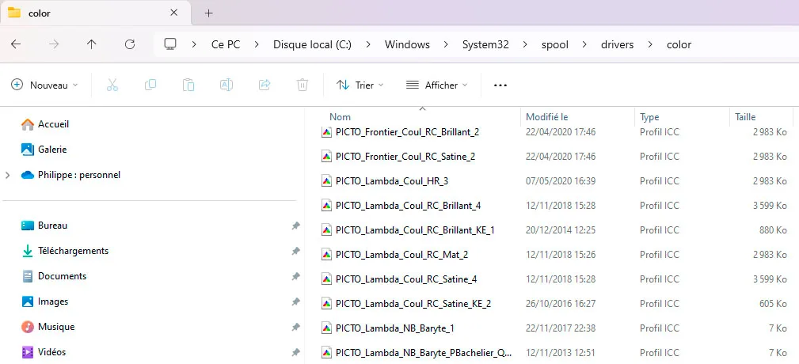The height and width of the screenshot is (364, 799).
Task: Close the color tab
Action: coord(174,13)
